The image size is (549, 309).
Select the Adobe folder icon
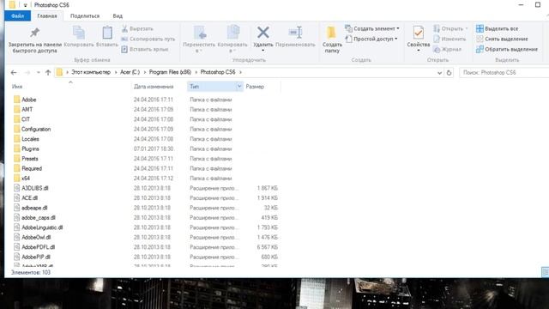coord(17,100)
